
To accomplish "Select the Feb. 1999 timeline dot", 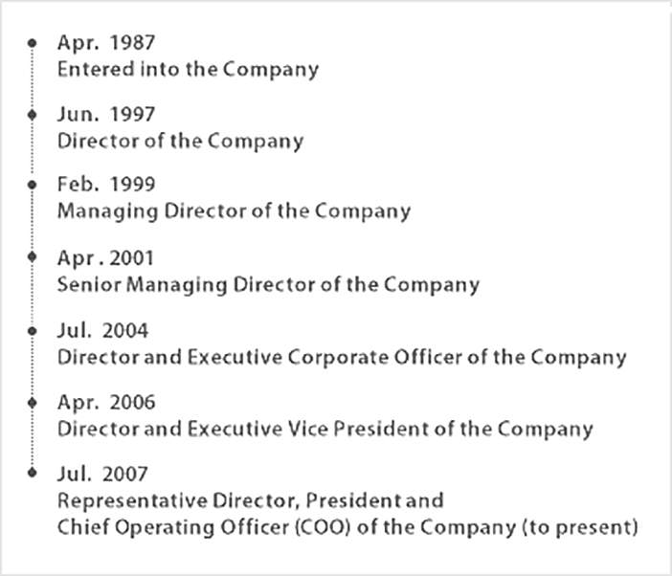I will coord(33,185).
